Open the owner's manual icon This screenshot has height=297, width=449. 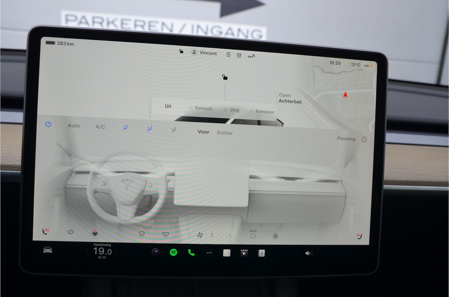click(261, 253)
